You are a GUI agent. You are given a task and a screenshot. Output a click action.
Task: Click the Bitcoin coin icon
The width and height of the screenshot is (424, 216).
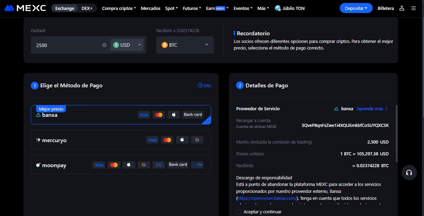(x=164, y=45)
